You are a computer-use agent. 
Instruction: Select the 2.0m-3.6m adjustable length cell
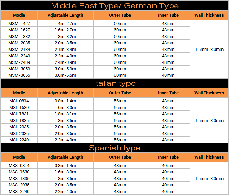(x=65, y=134)
